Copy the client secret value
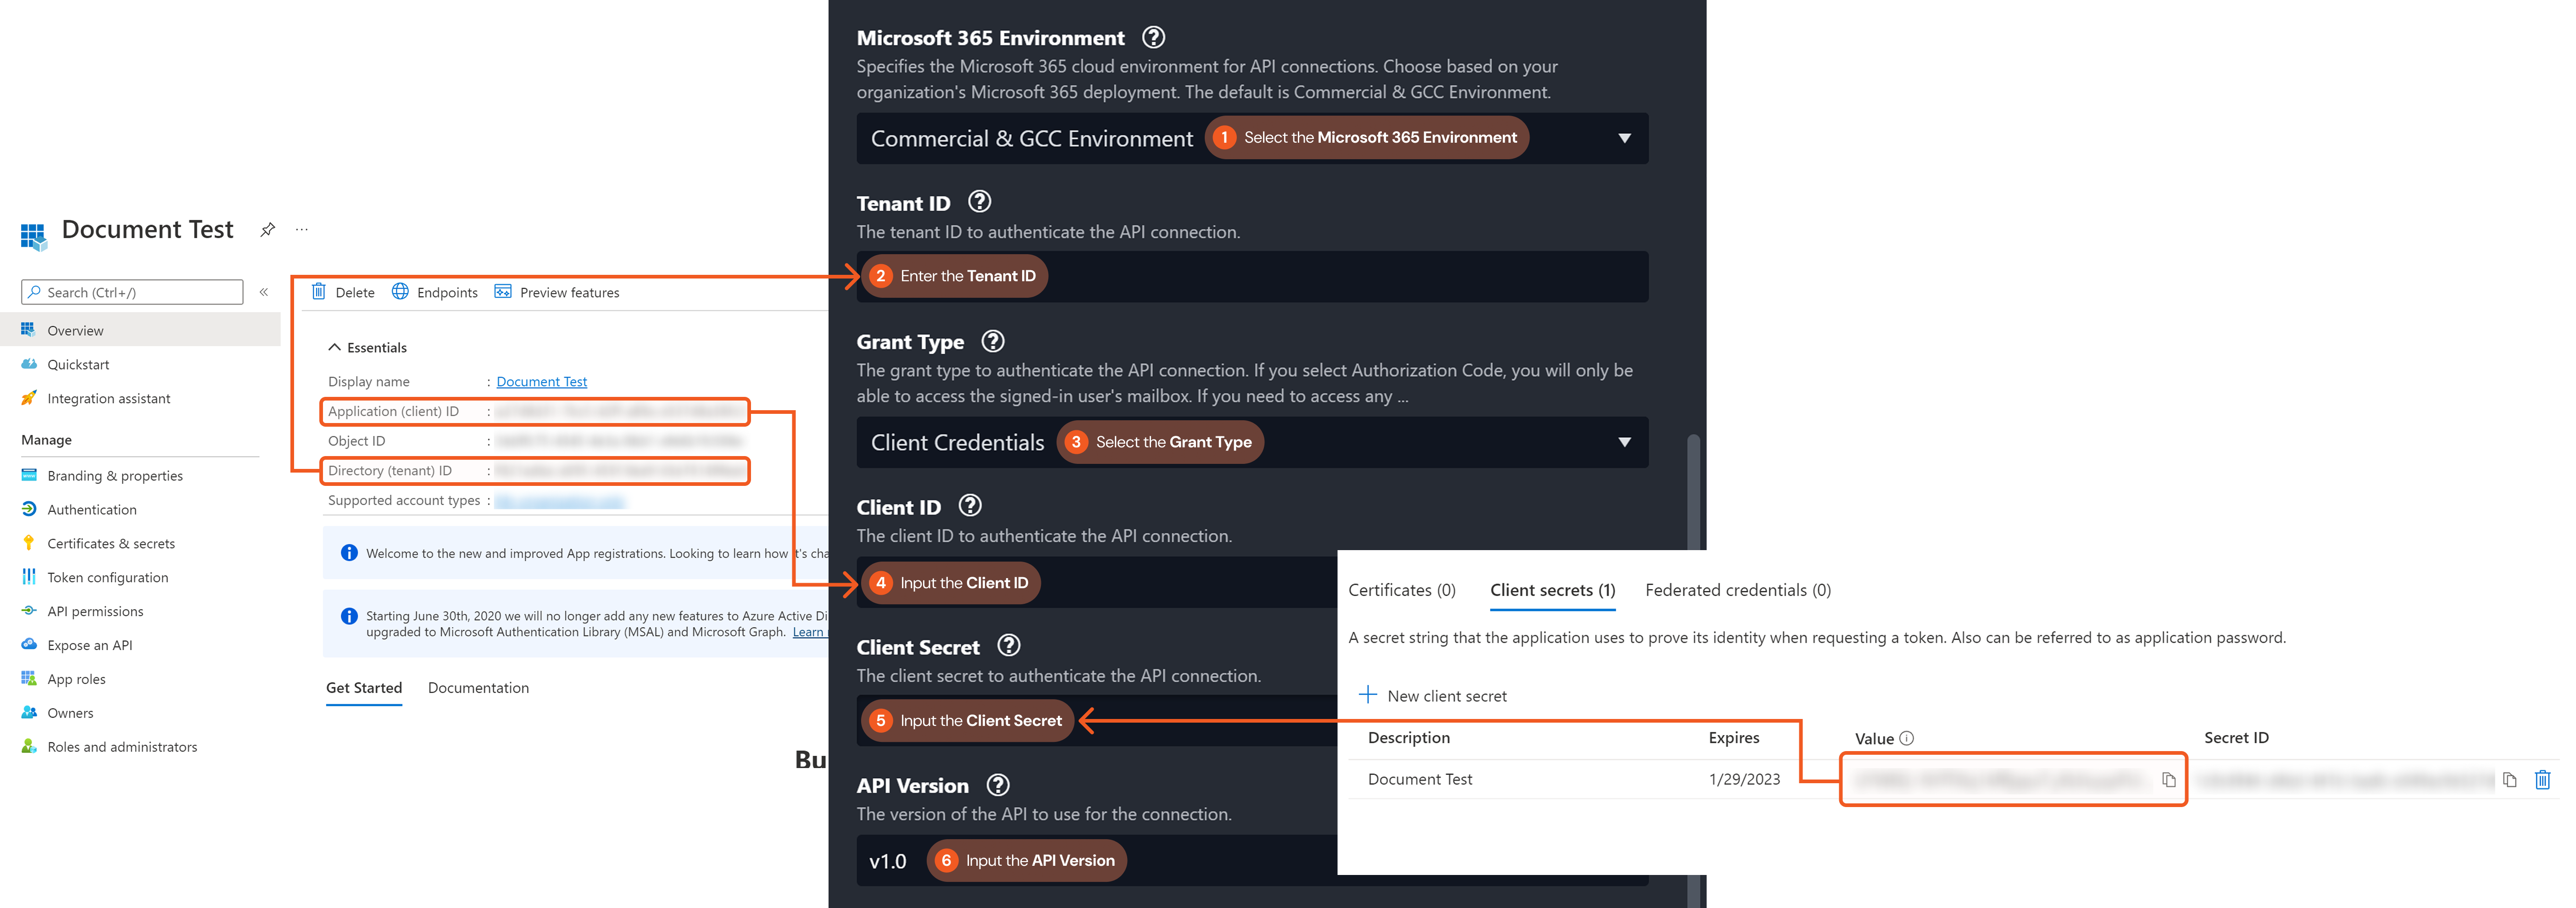2576x908 pixels. (x=2168, y=780)
